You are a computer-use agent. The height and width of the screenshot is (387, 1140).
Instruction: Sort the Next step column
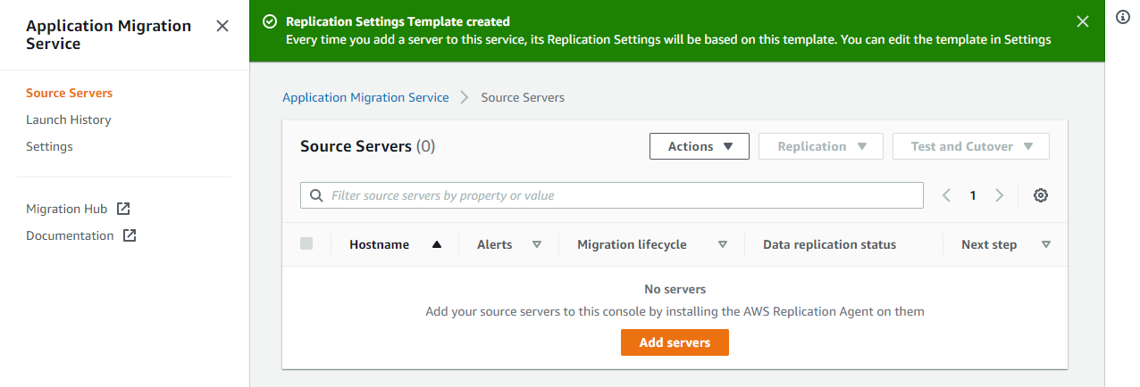[1046, 244]
